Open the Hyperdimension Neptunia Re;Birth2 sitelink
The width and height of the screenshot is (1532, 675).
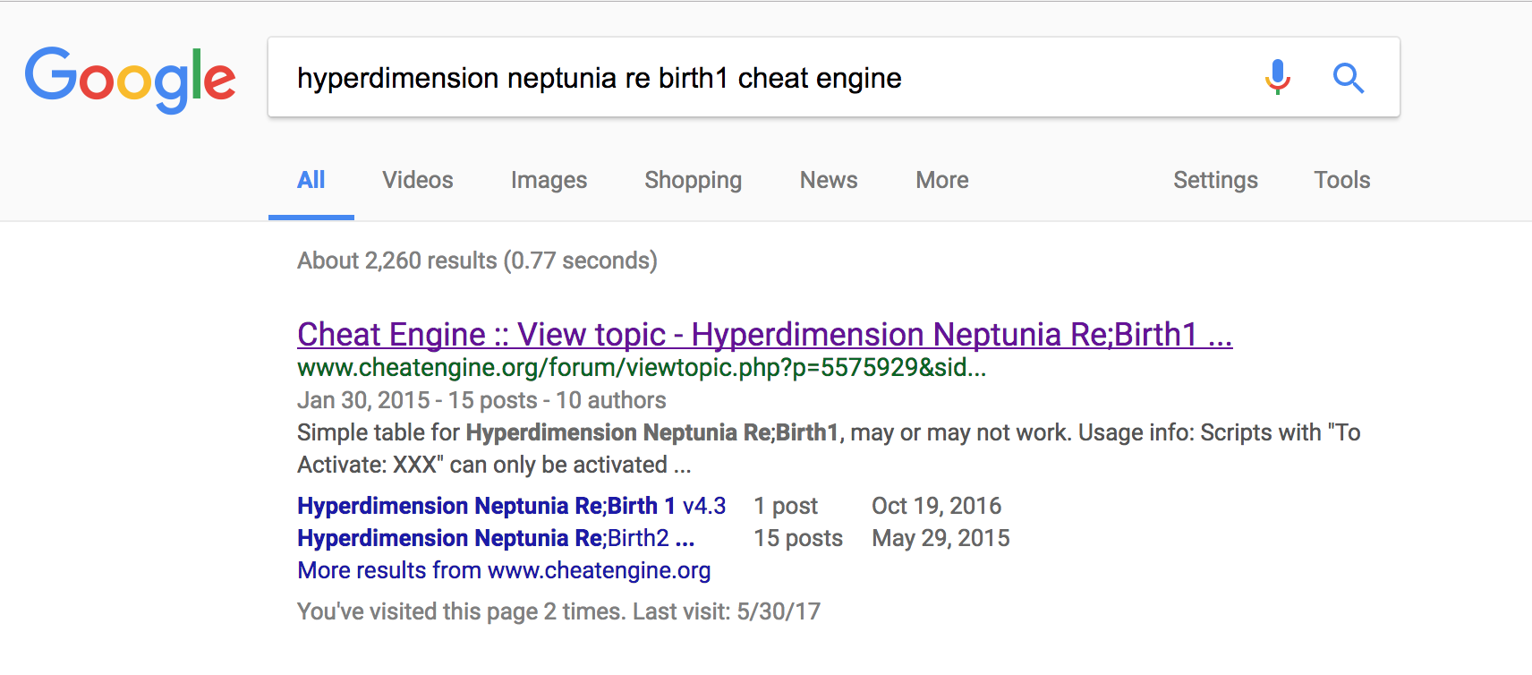point(496,538)
